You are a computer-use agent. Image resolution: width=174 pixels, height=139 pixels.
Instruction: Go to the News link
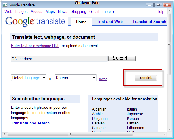click(x=63, y=11)
